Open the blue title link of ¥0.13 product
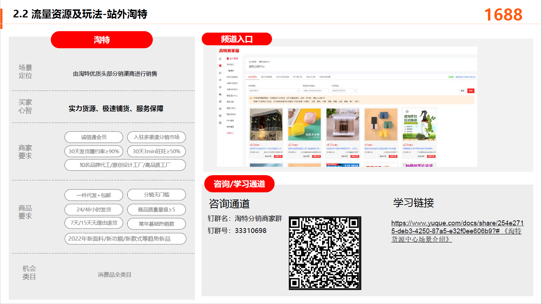 (342, 149)
